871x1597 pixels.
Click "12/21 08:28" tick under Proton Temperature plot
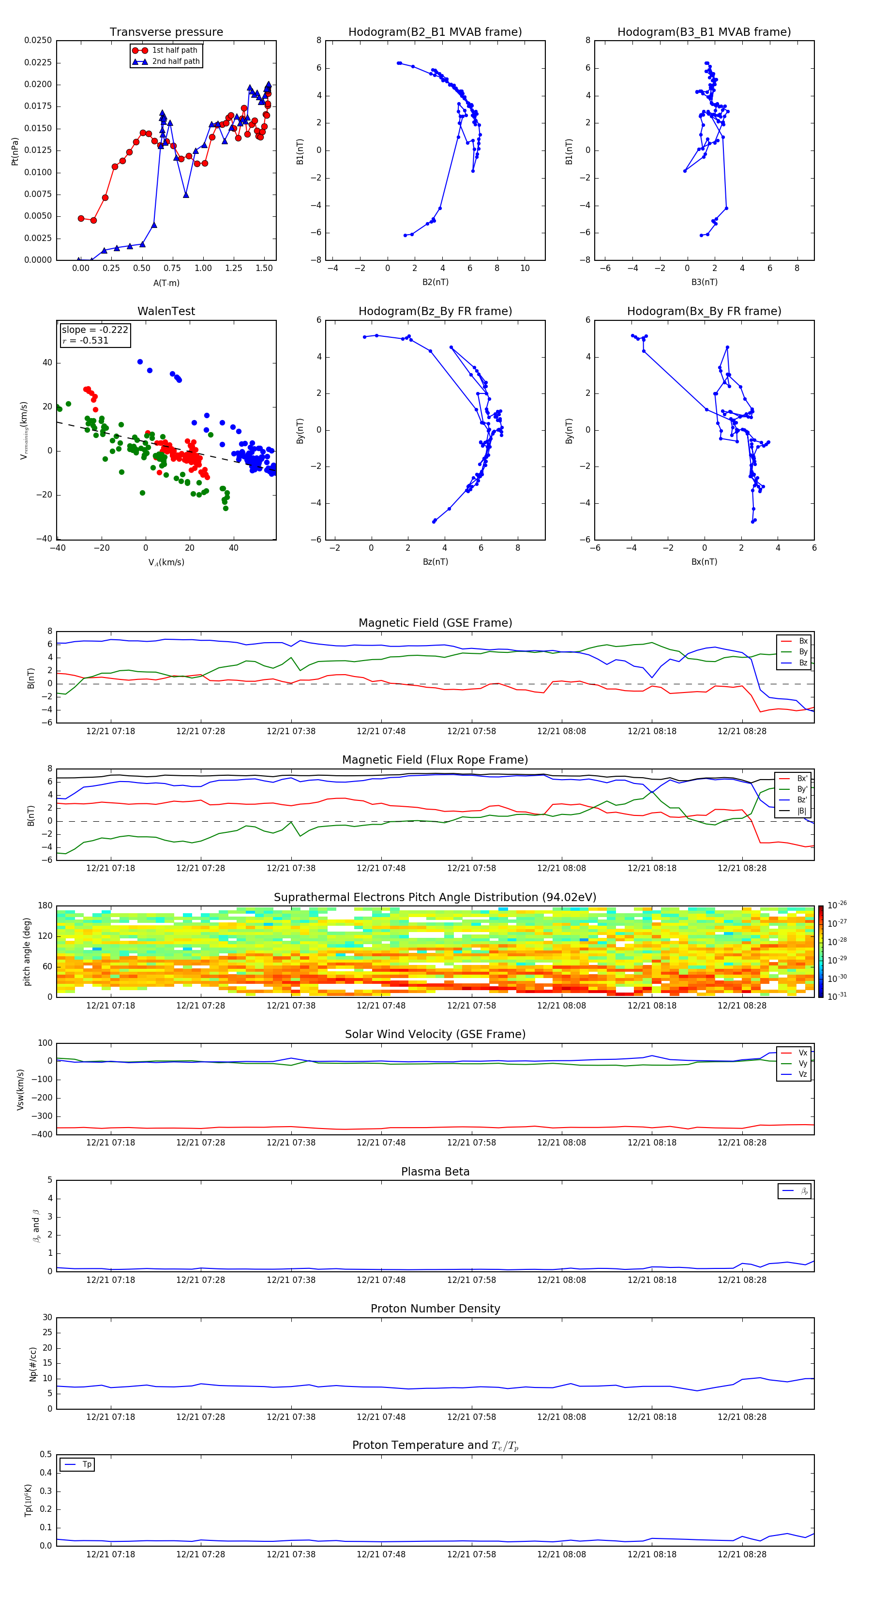tap(742, 1554)
